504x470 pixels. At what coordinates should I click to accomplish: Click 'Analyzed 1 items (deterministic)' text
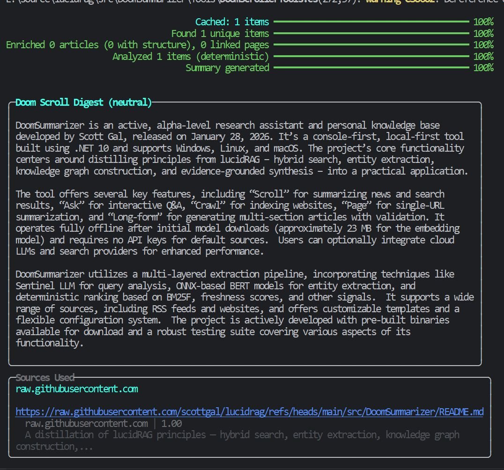coord(191,57)
